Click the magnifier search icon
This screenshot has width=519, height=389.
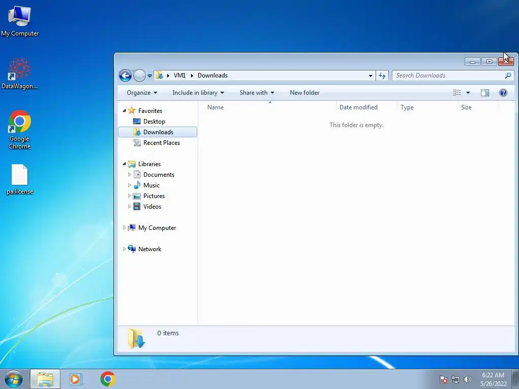pyautogui.click(x=508, y=75)
